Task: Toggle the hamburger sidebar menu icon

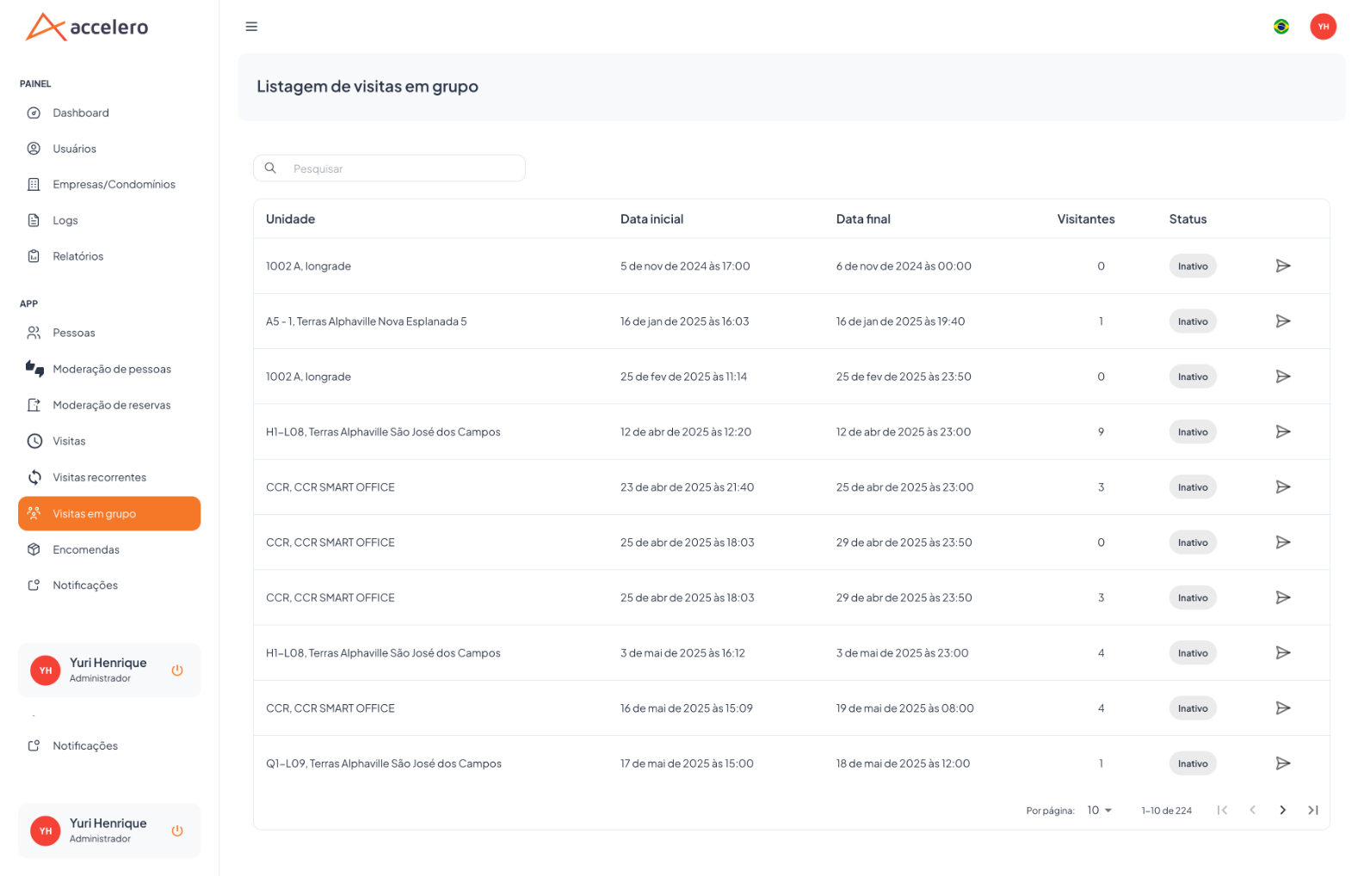Action: coord(251,27)
